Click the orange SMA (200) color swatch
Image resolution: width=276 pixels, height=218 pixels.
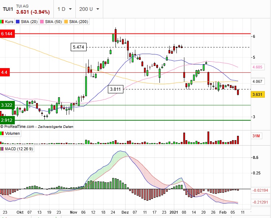click(66, 22)
